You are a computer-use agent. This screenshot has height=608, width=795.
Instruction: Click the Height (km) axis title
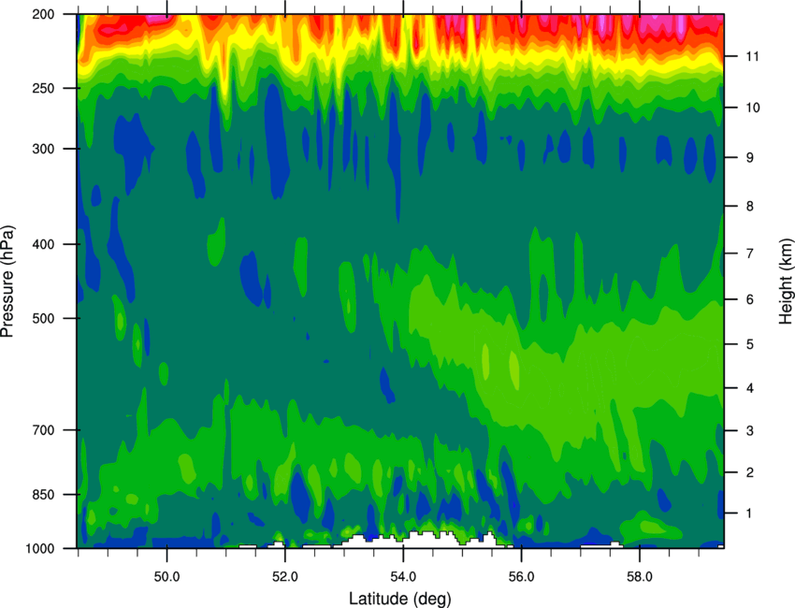[x=786, y=282]
